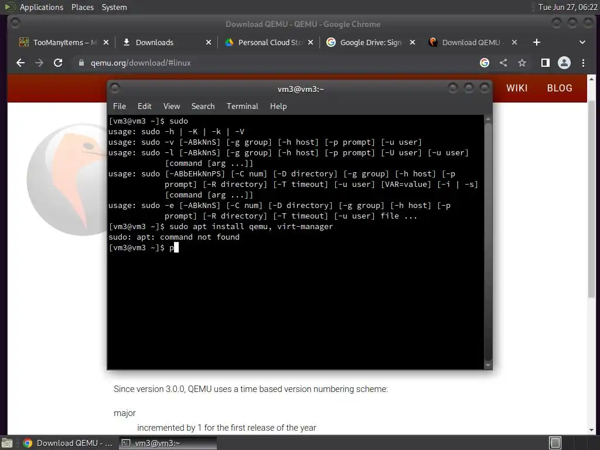Click terminal window menu button at title left
This screenshot has width=600, height=450.
115,88
